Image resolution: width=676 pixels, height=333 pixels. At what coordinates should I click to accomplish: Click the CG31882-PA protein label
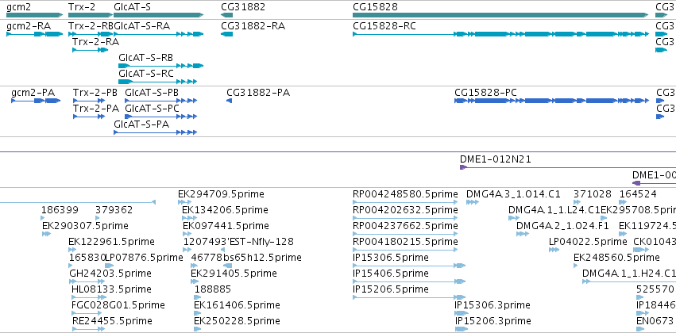(x=258, y=93)
